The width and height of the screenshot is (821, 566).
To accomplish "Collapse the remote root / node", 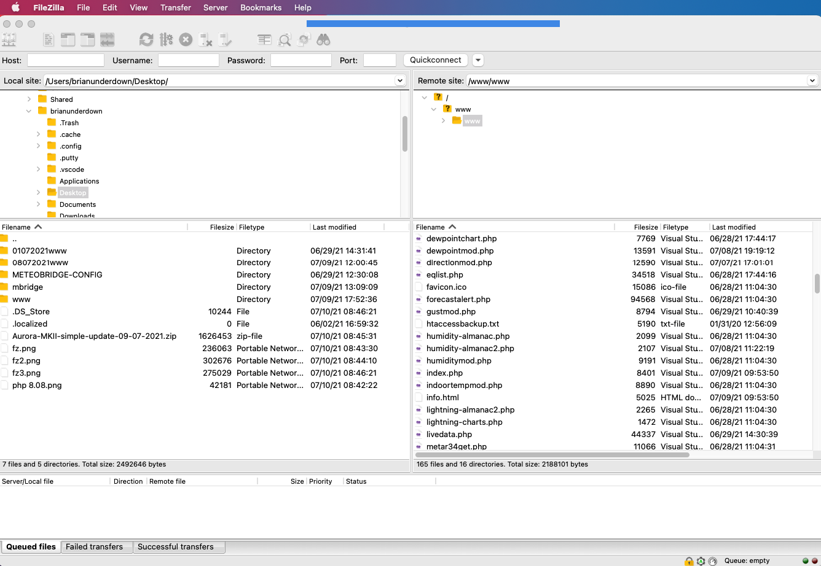I will point(424,98).
